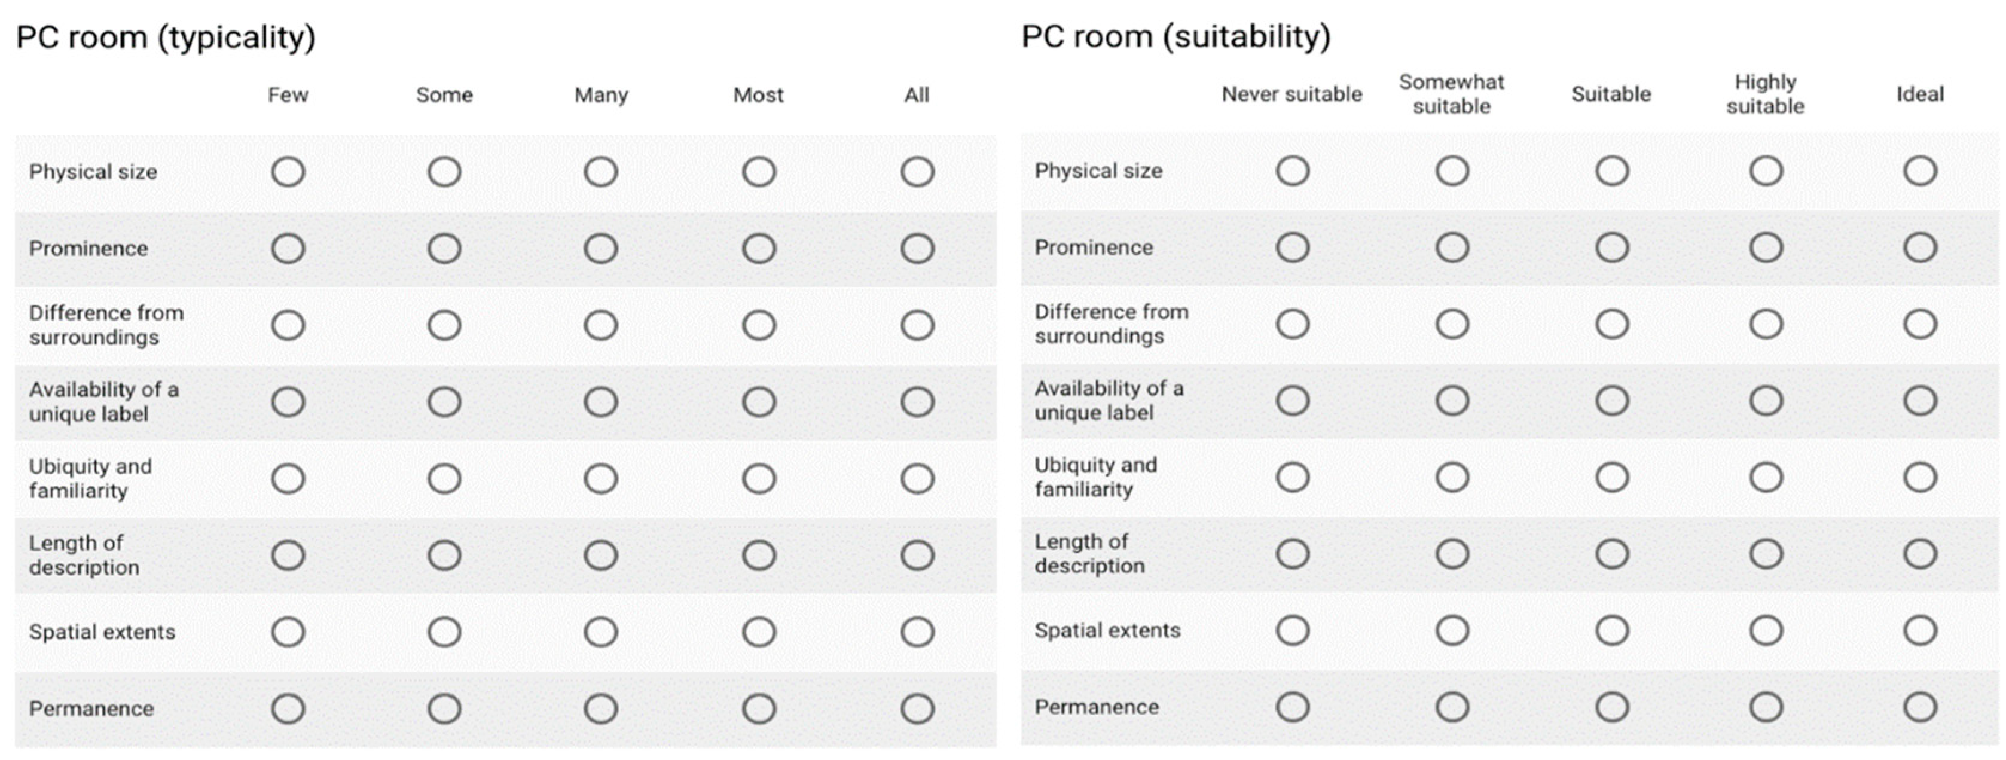Rate Physical size as 'Somewhat suitable'
Screen dimensions: 2006x760
(1452, 171)
